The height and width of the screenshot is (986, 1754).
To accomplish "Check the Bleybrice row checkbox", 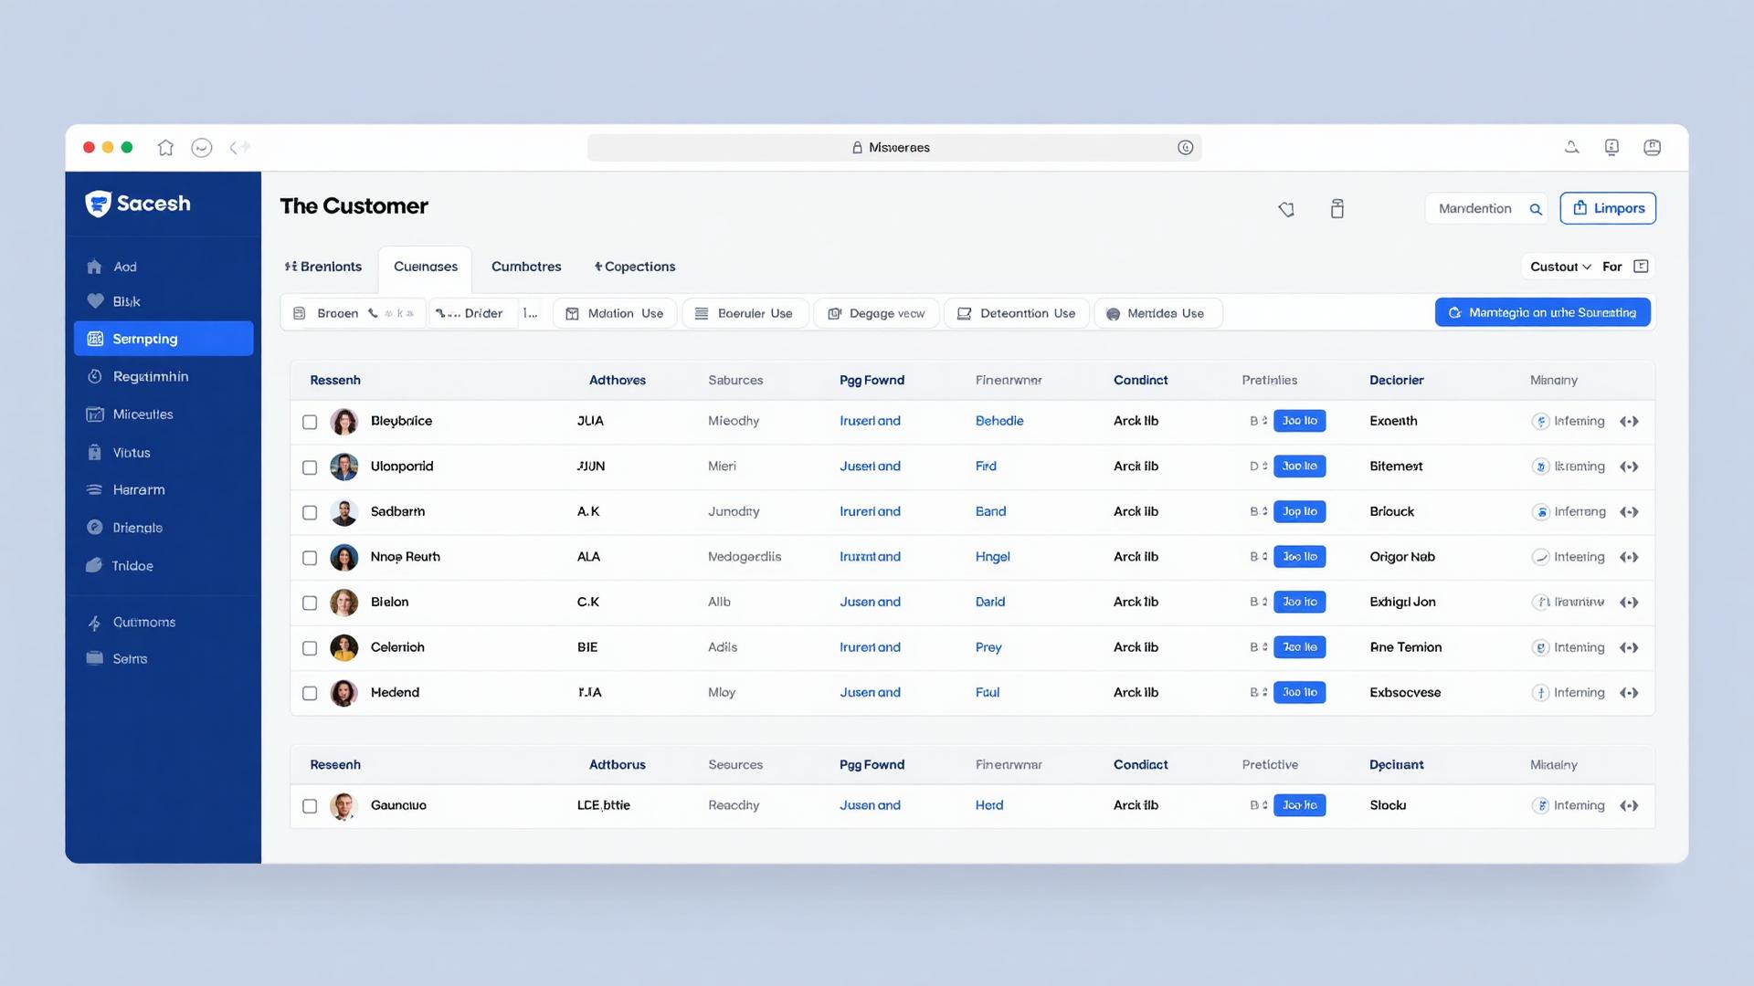I will 310,422.
